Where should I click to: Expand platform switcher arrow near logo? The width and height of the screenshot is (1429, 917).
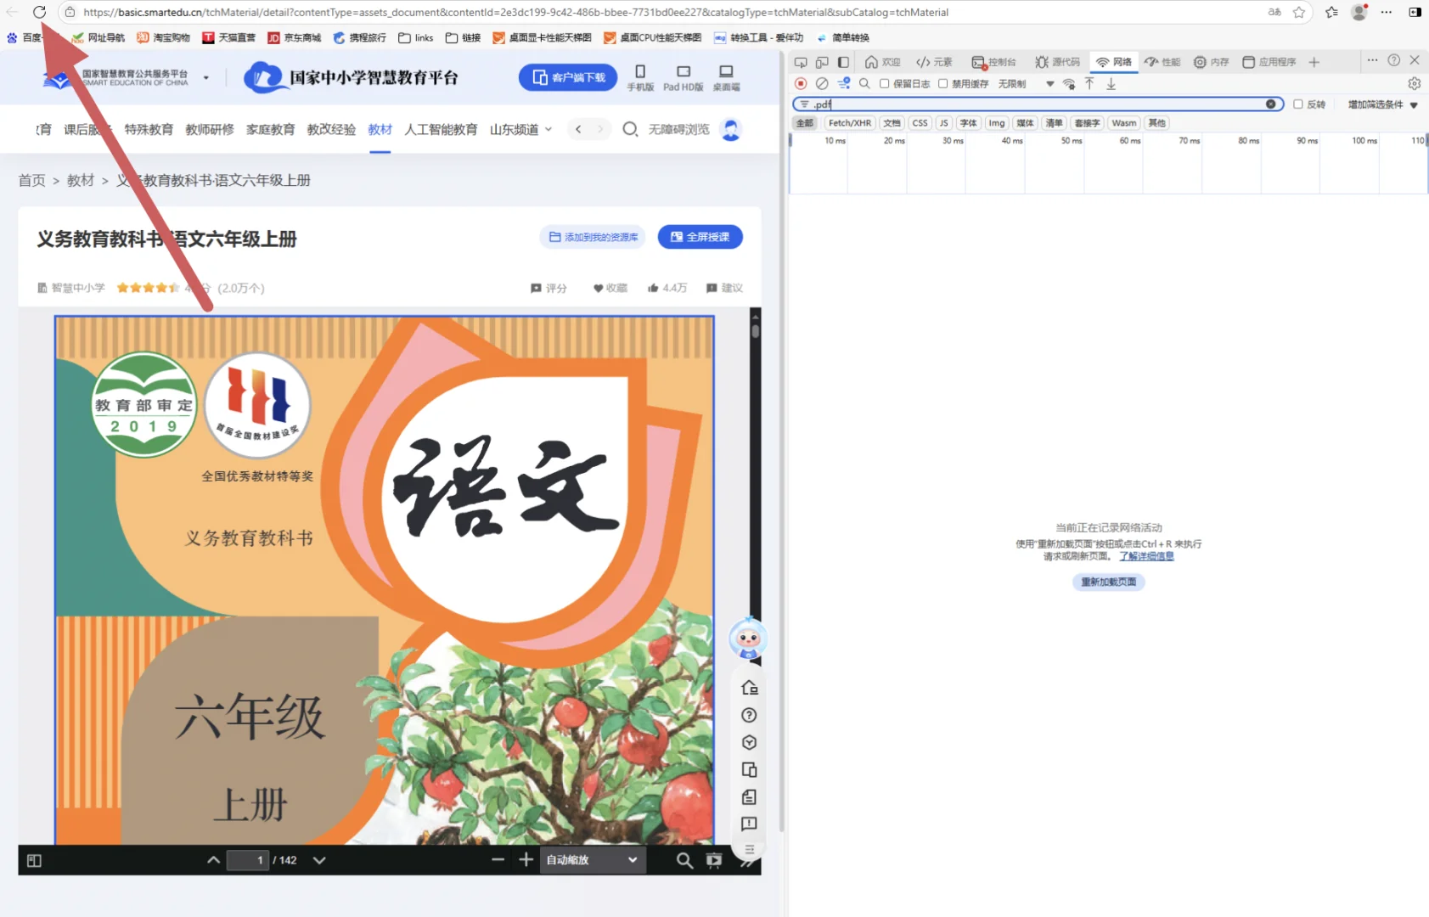click(205, 77)
